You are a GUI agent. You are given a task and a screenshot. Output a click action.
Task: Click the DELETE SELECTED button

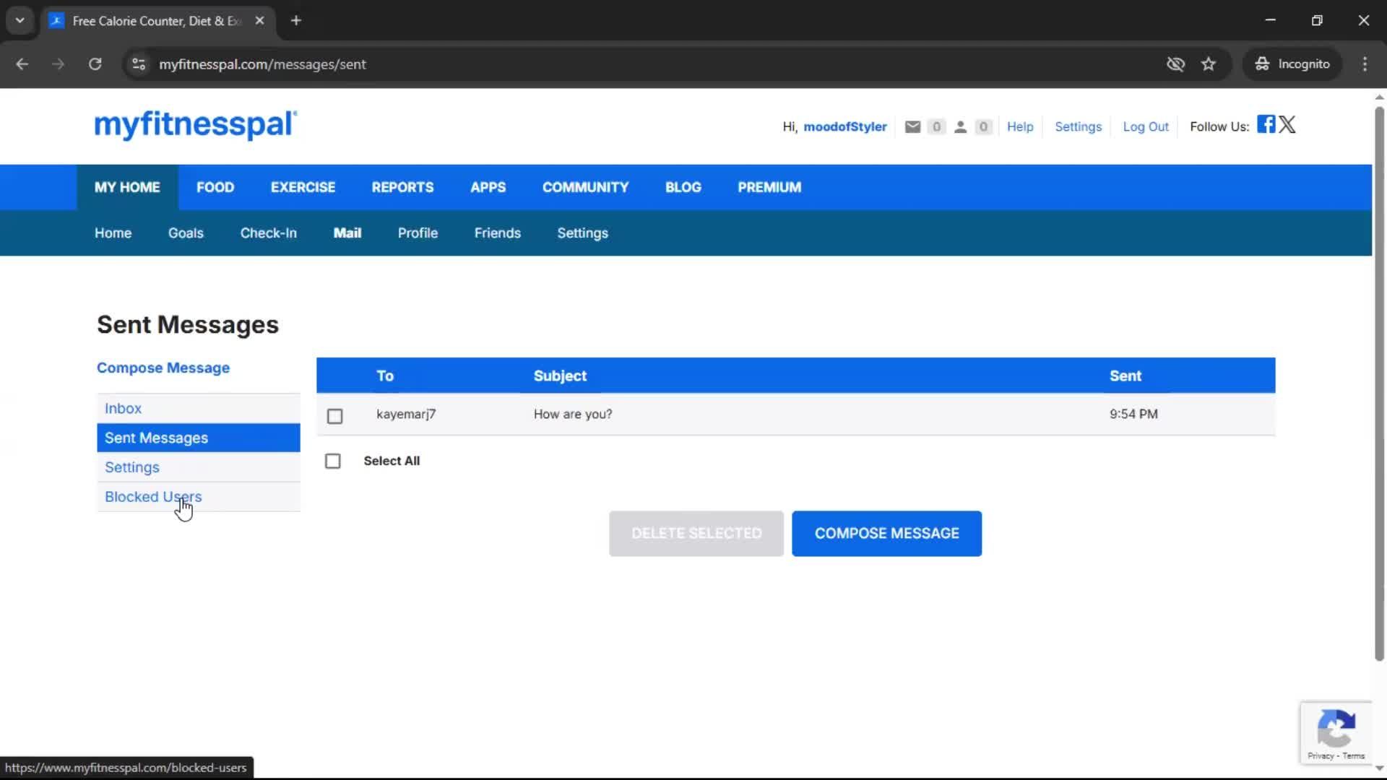pos(696,534)
